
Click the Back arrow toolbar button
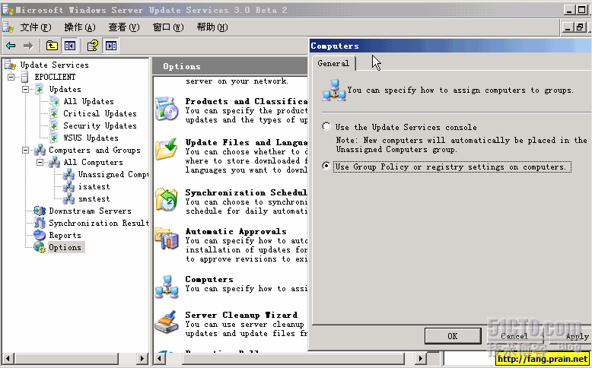(x=11, y=46)
